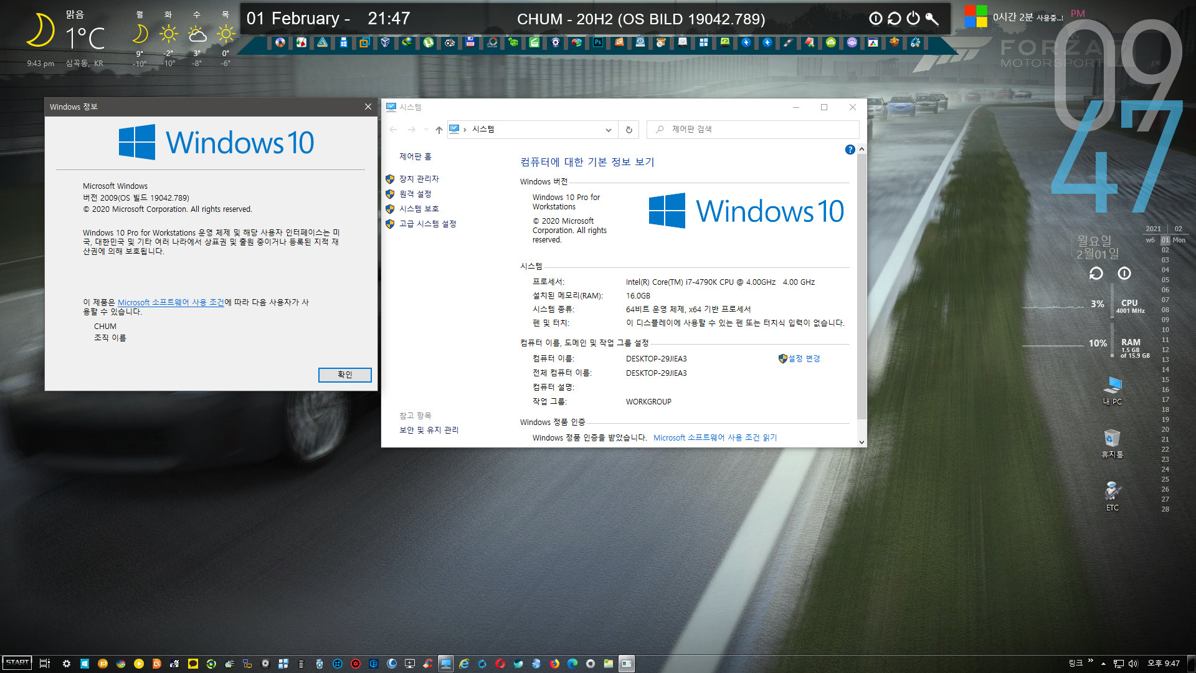Open the disc icon at dock's left end
1196x673 pixels.
pyautogui.click(x=280, y=42)
